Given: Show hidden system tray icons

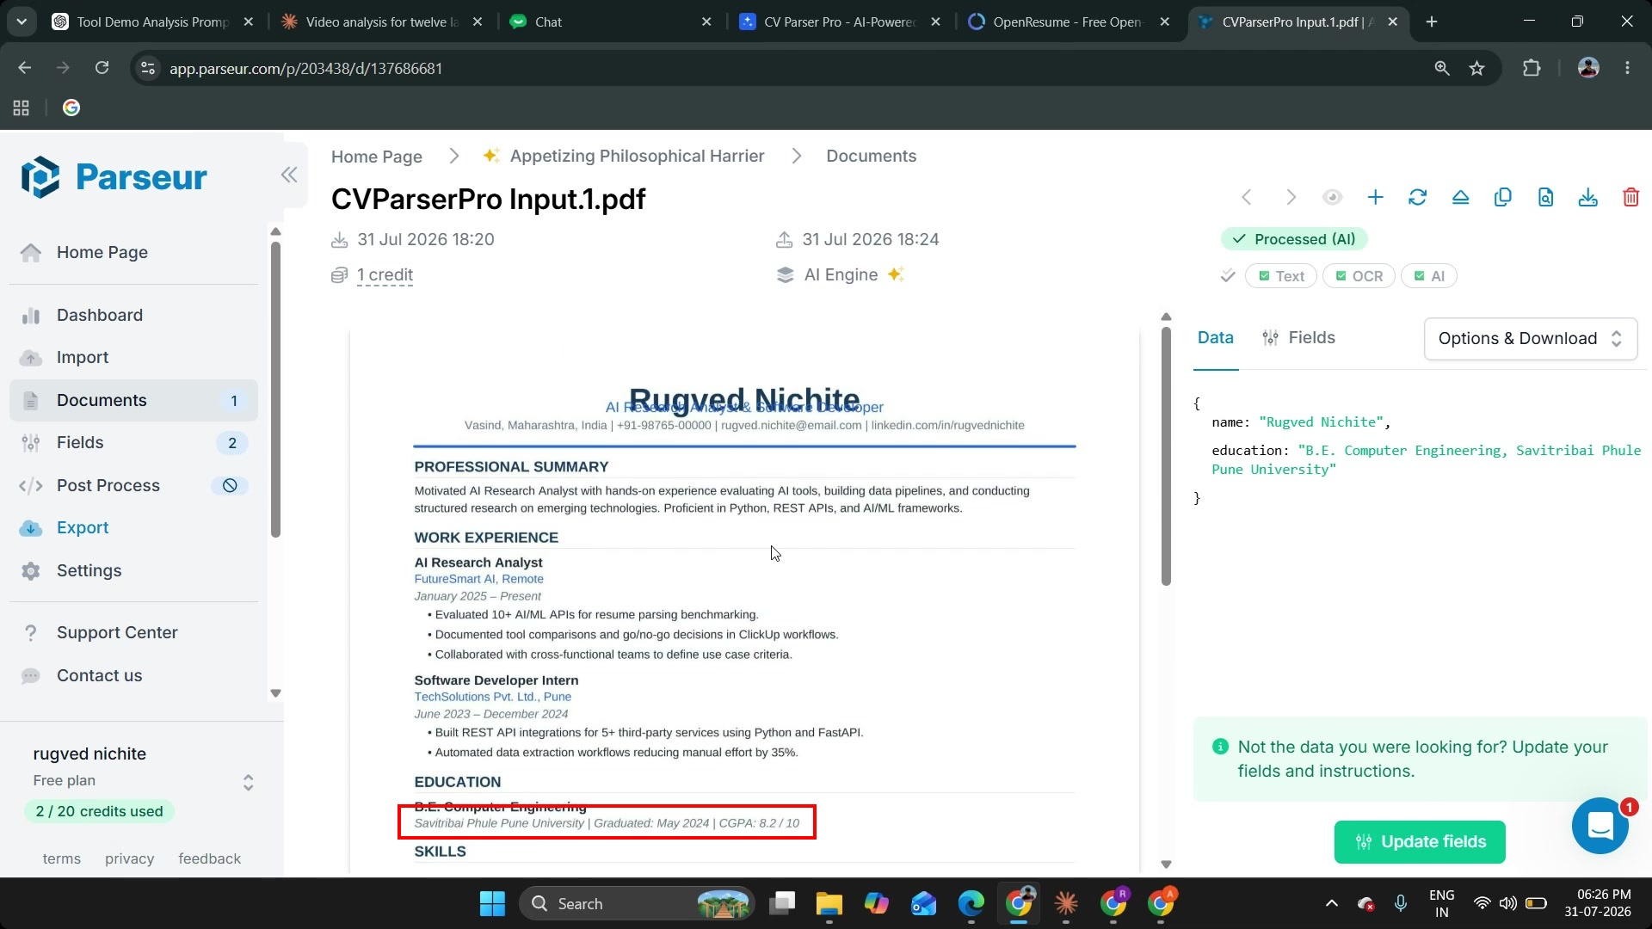Looking at the screenshot, I should tap(1331, 903).
